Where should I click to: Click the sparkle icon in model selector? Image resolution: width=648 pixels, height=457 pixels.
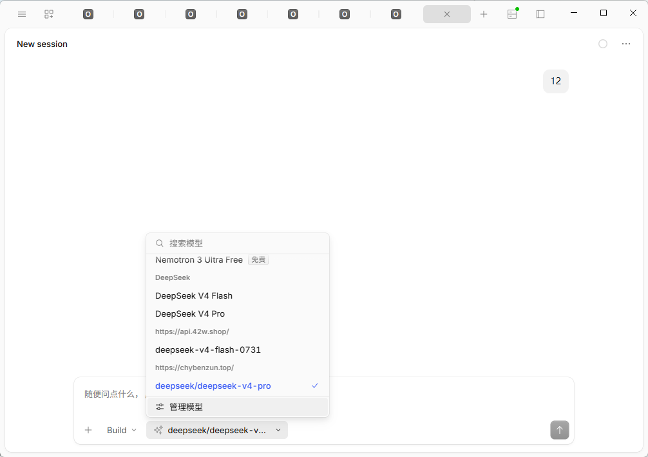[158, 430]
